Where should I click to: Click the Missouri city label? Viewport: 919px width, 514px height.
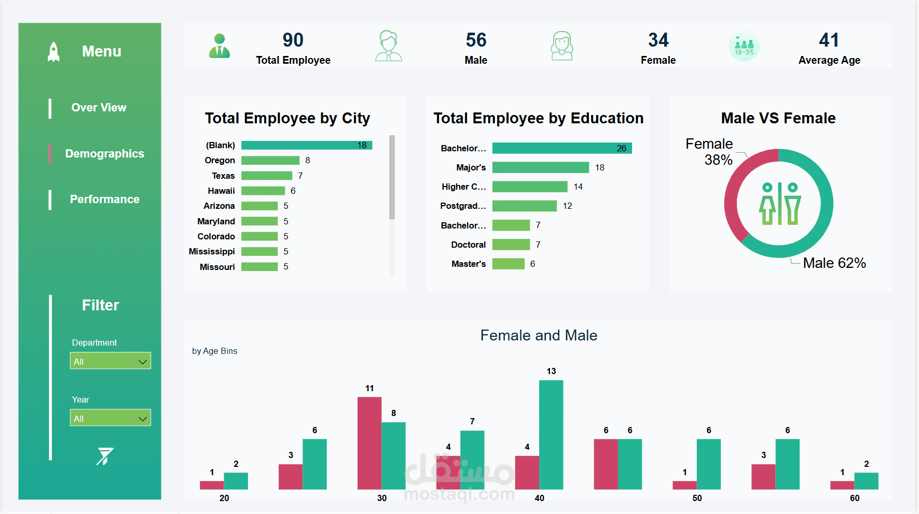click(x=217, y=267)
